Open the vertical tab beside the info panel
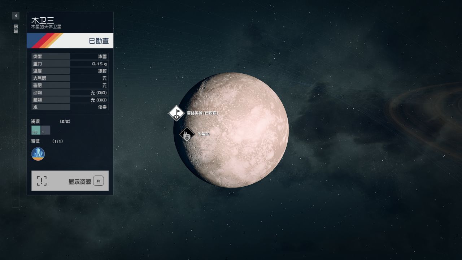Viewport: 462px width, 260px height. tap(16, 29)
